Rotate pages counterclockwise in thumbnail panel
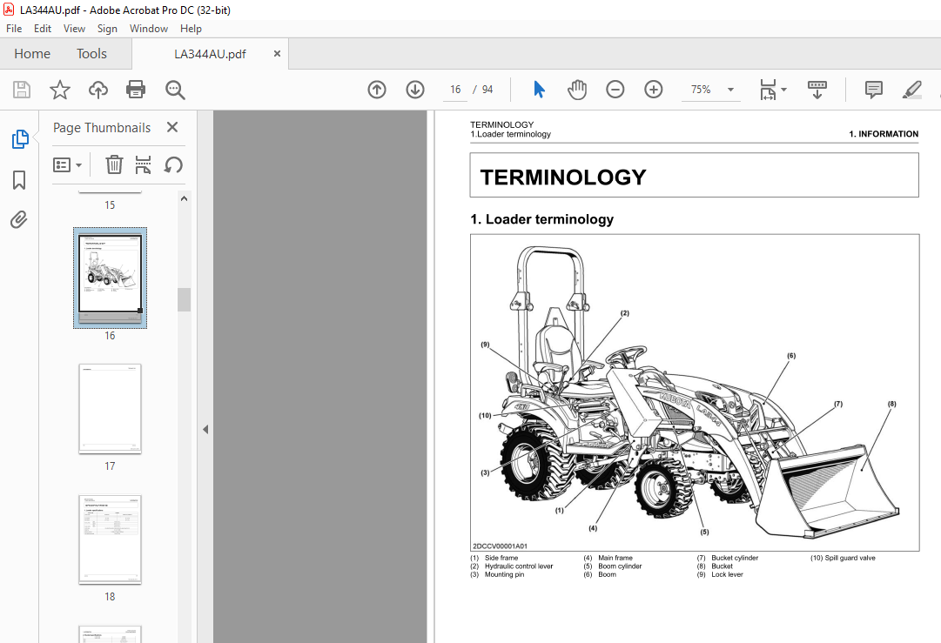This screenshot has height=643, width=941. [173, 164]
